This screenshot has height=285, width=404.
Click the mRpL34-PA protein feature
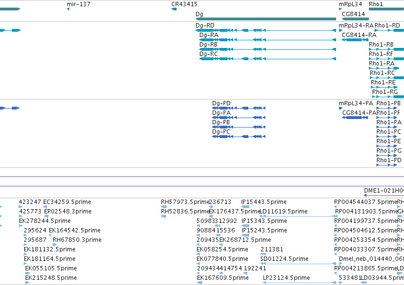click(340, 108)
